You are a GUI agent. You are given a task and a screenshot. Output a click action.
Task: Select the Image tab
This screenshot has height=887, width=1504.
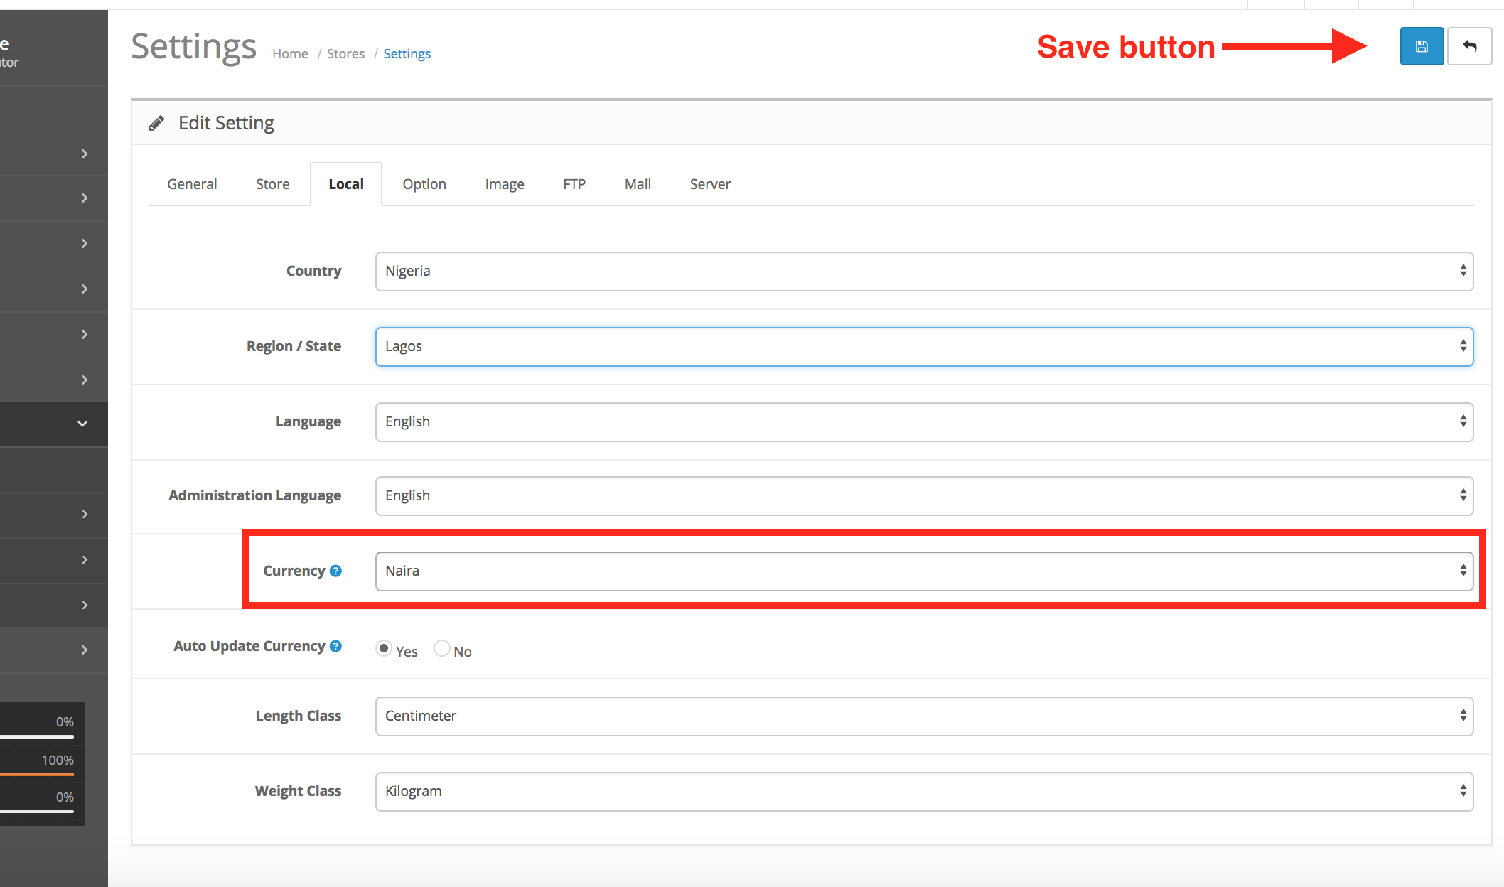(505, 183)
